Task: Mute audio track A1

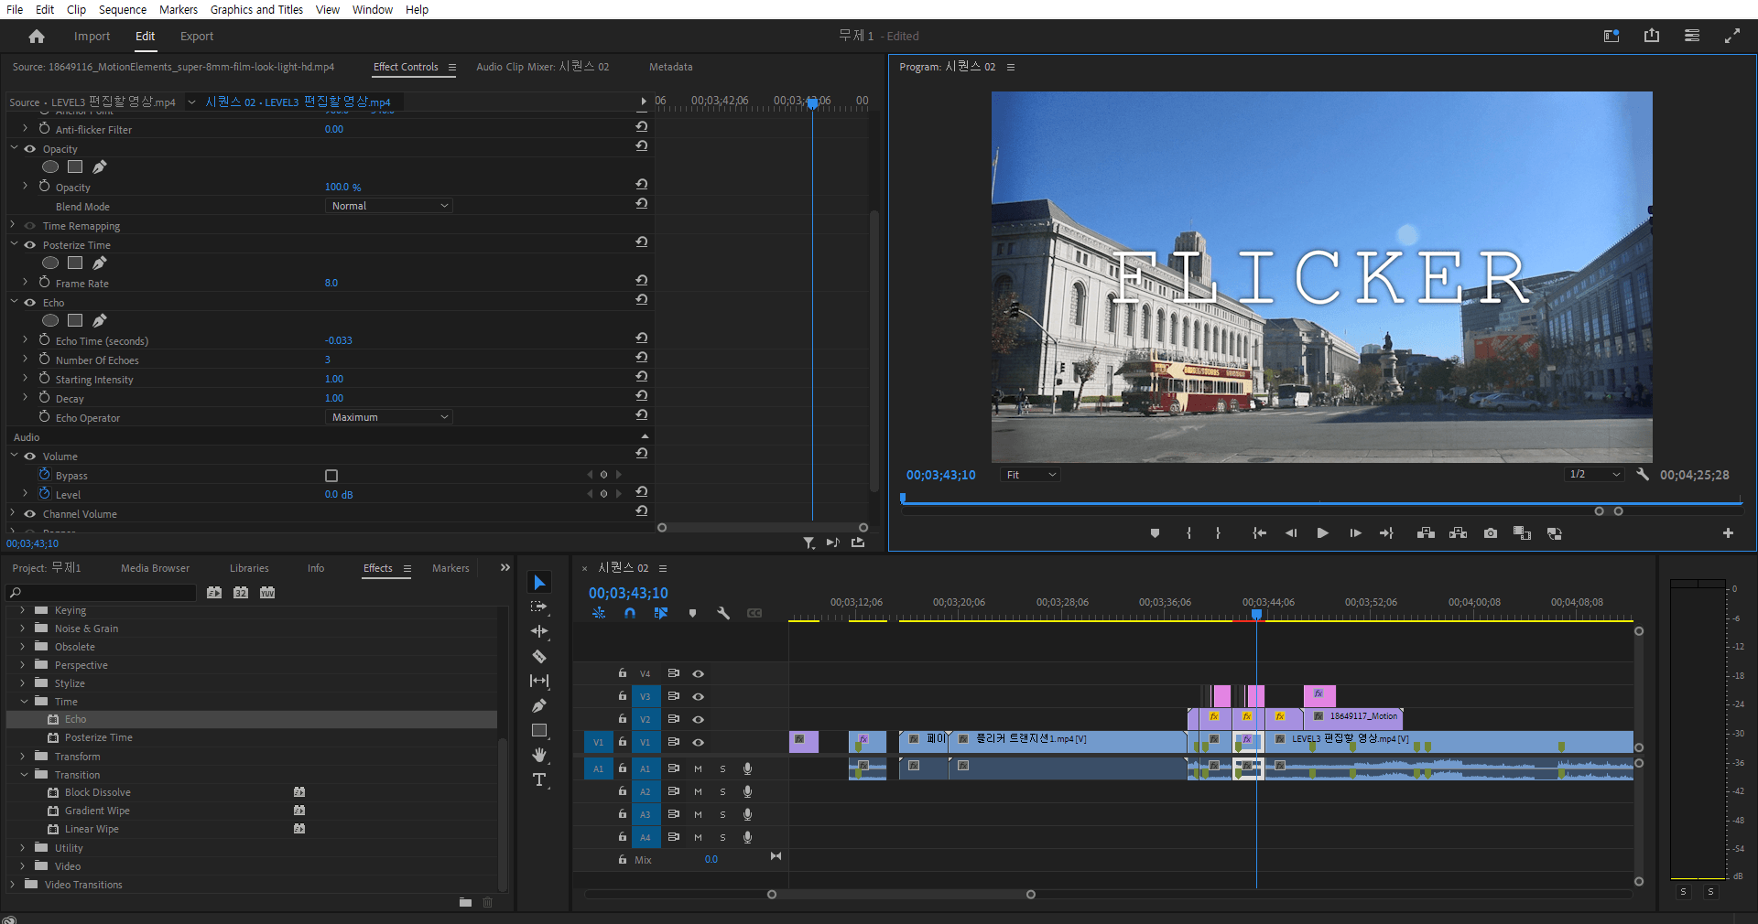Action: pyautogui.click(x=698, y=768)
